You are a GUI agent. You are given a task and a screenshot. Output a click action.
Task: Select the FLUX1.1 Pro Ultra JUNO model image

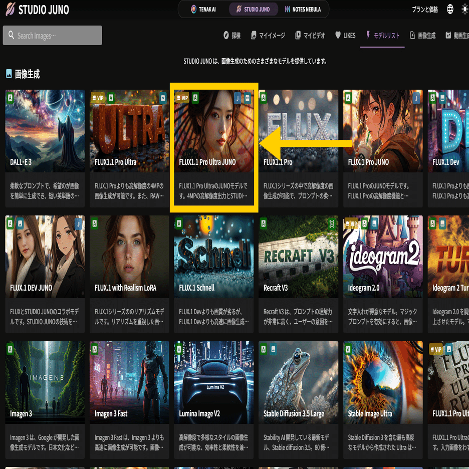(x=214, y=131)
